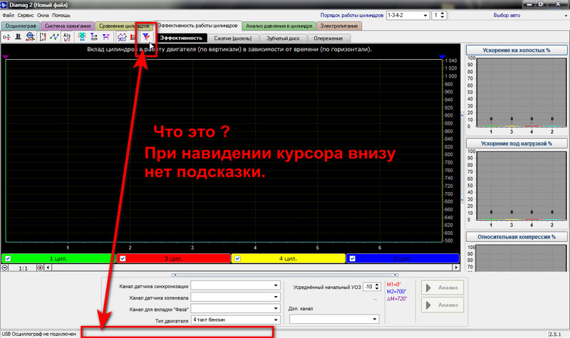The width and height of the screenshot is (570, 338).
Task: Switch to the Осциллограф tab
Action: pyautogui.click(x=21, y=26)
